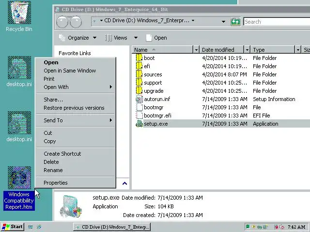Click sources folder date 4/20/2014 8:07 PM
Viewport: 310px width, 232px height.
point(224,74)
